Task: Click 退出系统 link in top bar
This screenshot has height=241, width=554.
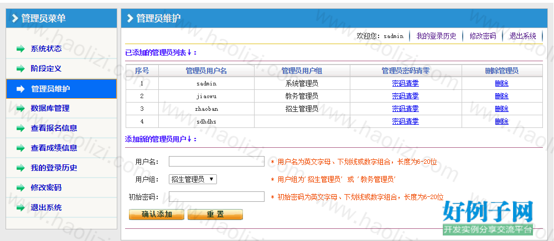Action: 522,36
